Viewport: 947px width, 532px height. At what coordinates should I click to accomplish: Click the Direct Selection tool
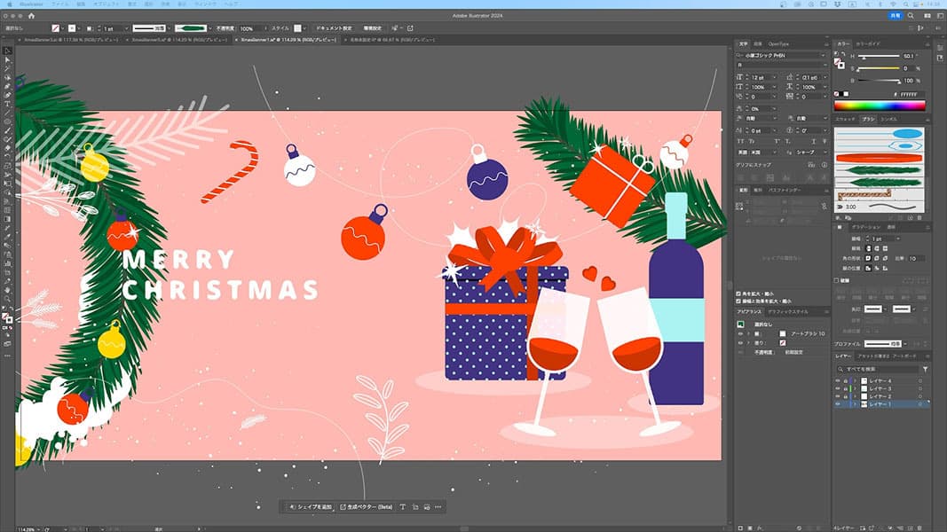pyautogui.click(x=7, y=59)
